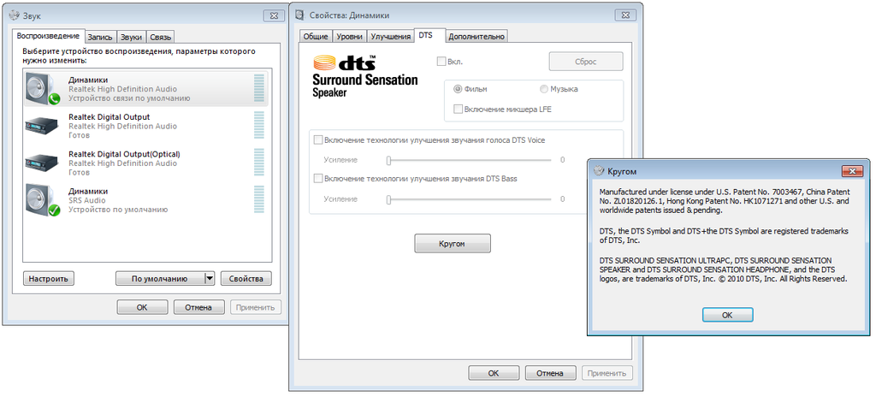The image size is (876, 397).
Task: Click the 'Устройство по умолчанию' status text
Action: click(x=118, y=210)
